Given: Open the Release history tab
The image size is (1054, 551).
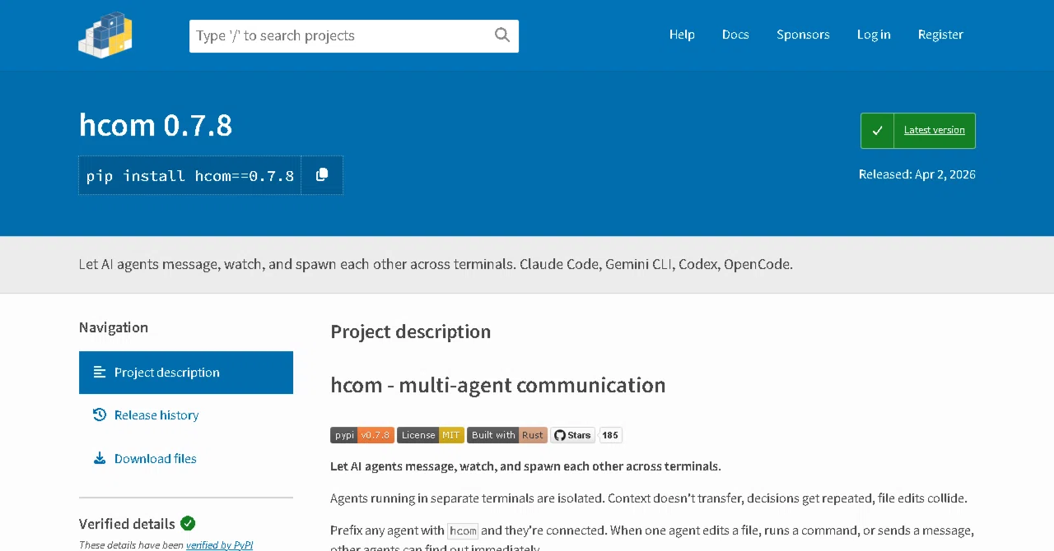Looking at the screenshot, I should (186, 415).
